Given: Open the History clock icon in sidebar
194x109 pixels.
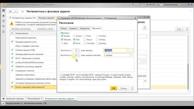Looking at the screenshot, I should coord(3,21).
